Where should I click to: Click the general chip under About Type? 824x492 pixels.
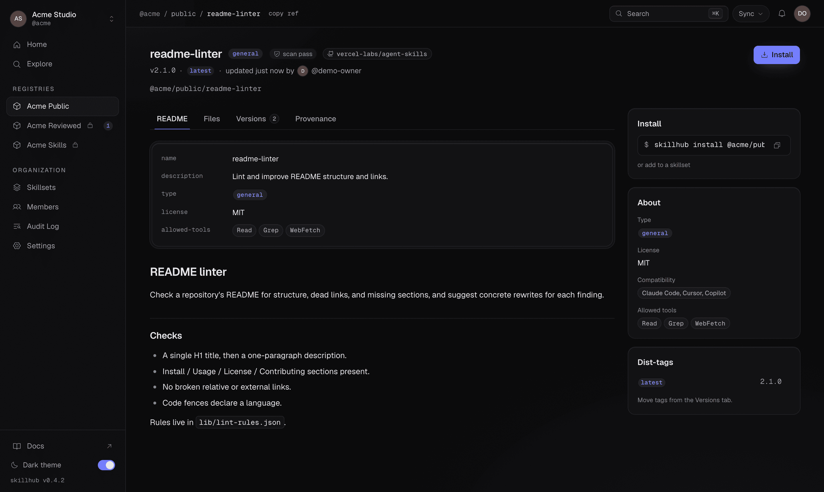(x=655, y=233)
